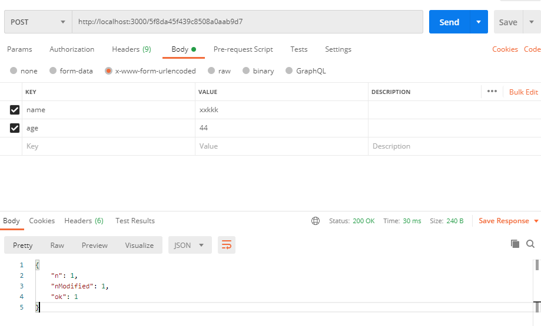Click the request URL input field
541x326 pixels.
[247, 22]
